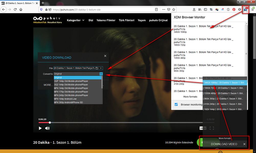Open Dizi section
This screenshot has height=153, width=256.
[91, 20]
